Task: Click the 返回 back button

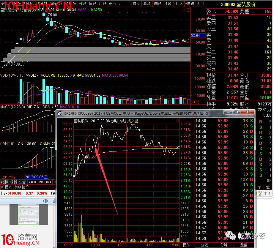Action: (200, 4)
